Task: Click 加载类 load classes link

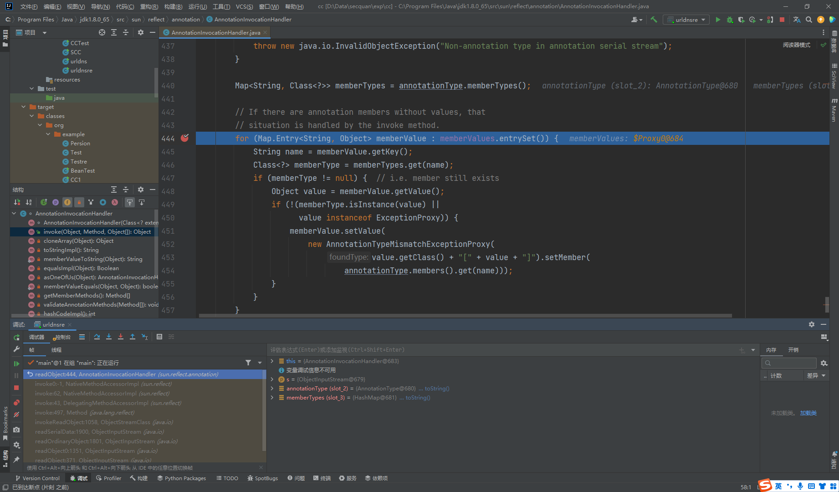Action: [808, 413]
